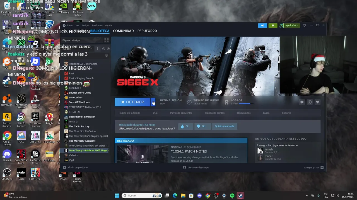The height and width of the screenshot is (200, 357).
Task: Open Steam announcements megaphone button
Action: pos(262,26)
